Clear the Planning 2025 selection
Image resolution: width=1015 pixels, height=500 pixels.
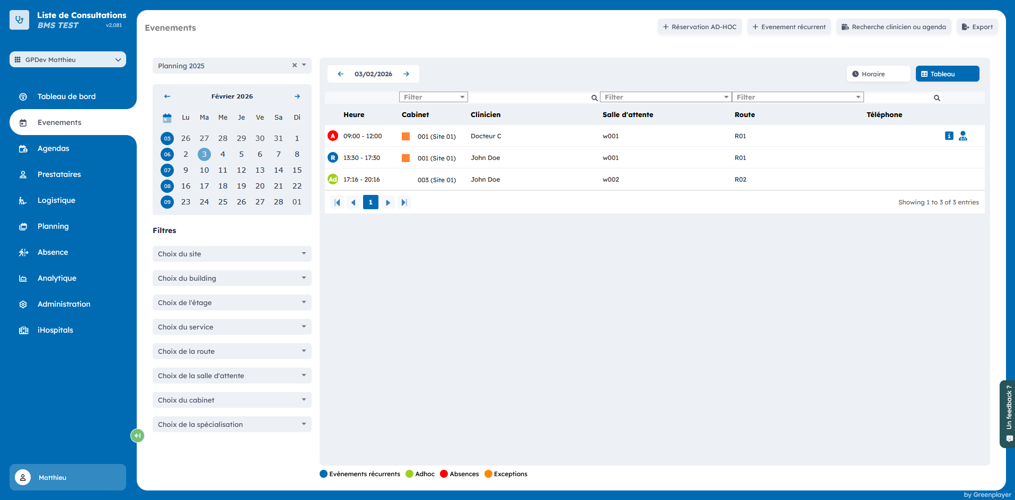click(x=295, y=65)
